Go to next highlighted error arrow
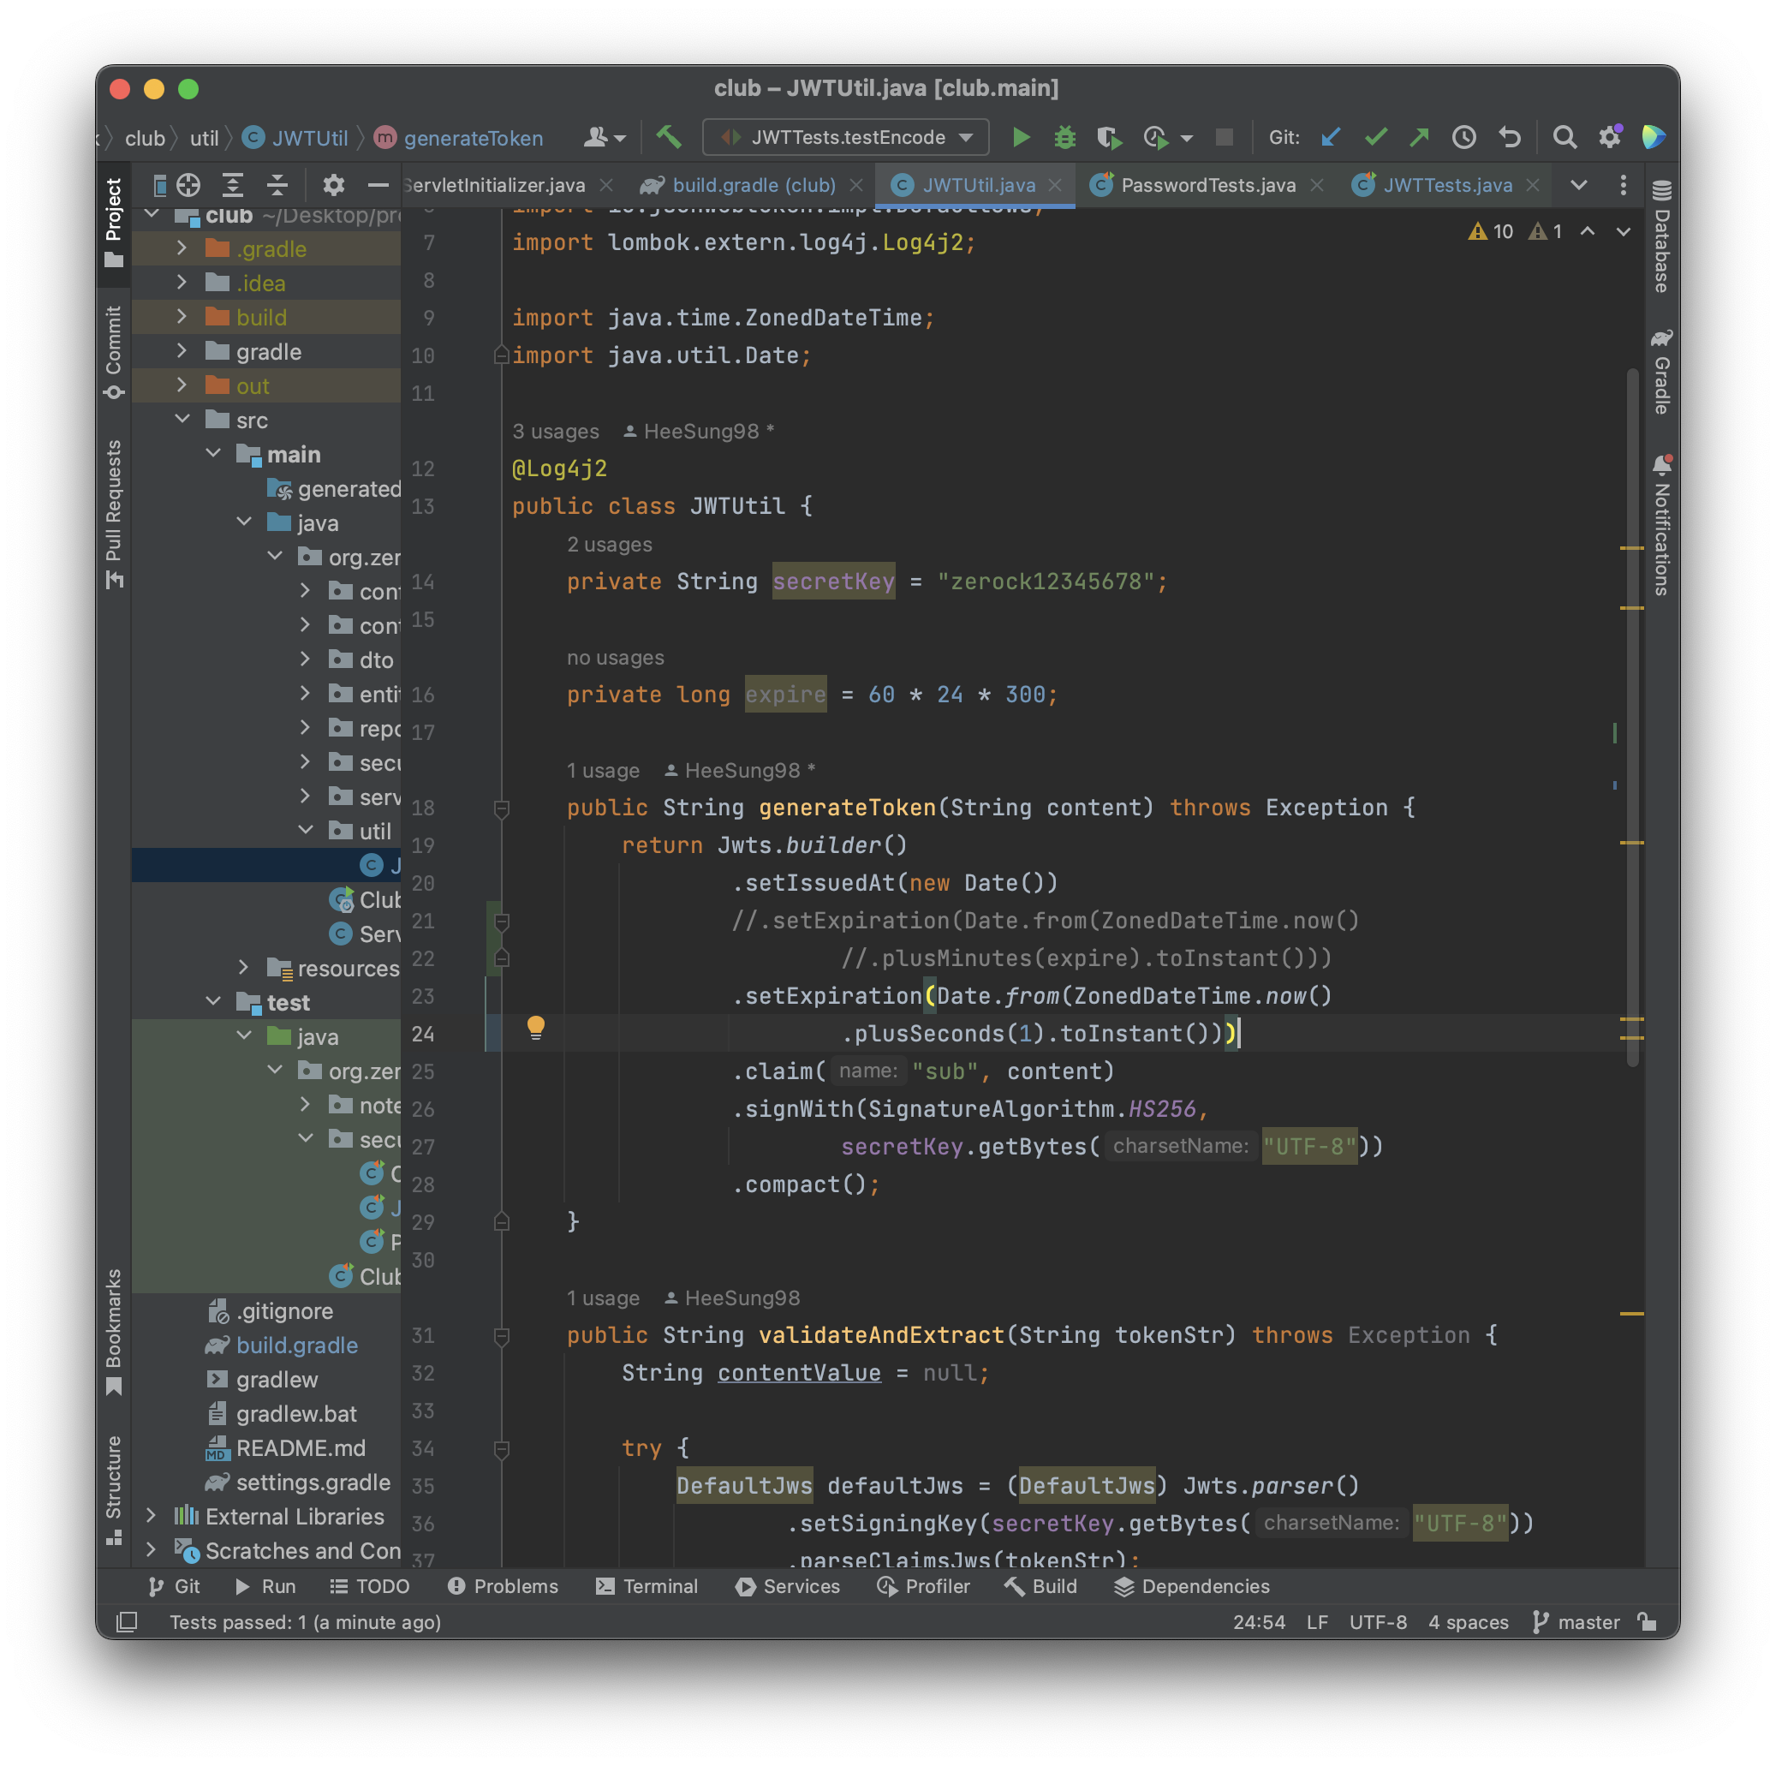This screenshot has width=1776, height=1766. click(x=1624, y=231)
